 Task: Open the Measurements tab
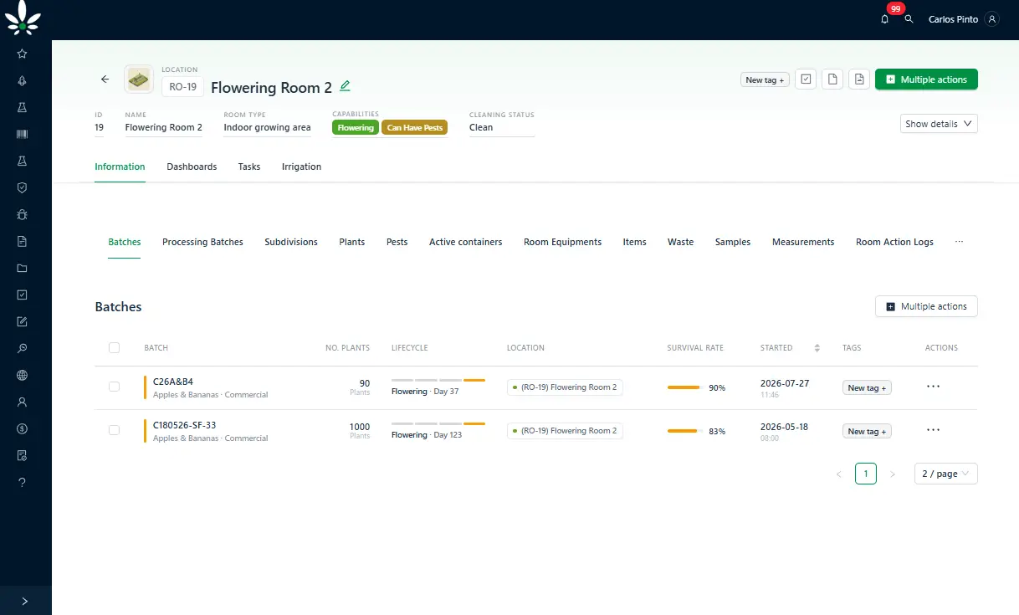[803, 242]
